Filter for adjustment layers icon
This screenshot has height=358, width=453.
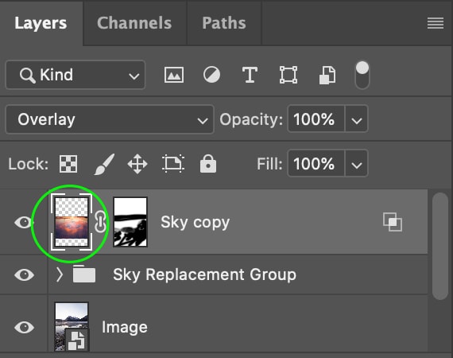click(x=211, y=75)
